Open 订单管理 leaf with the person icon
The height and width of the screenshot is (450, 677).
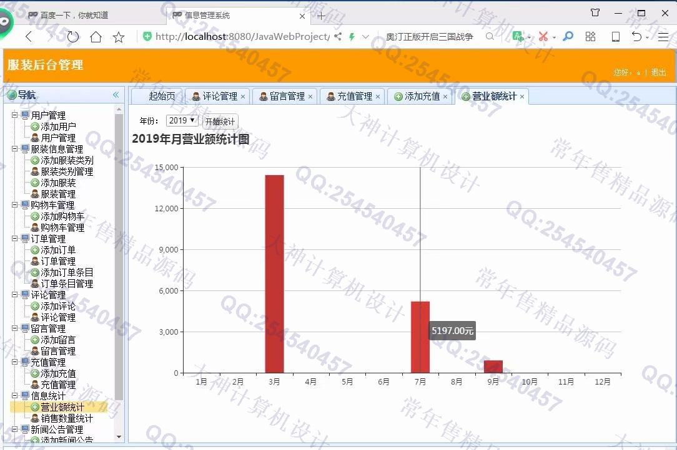point(58,261)
